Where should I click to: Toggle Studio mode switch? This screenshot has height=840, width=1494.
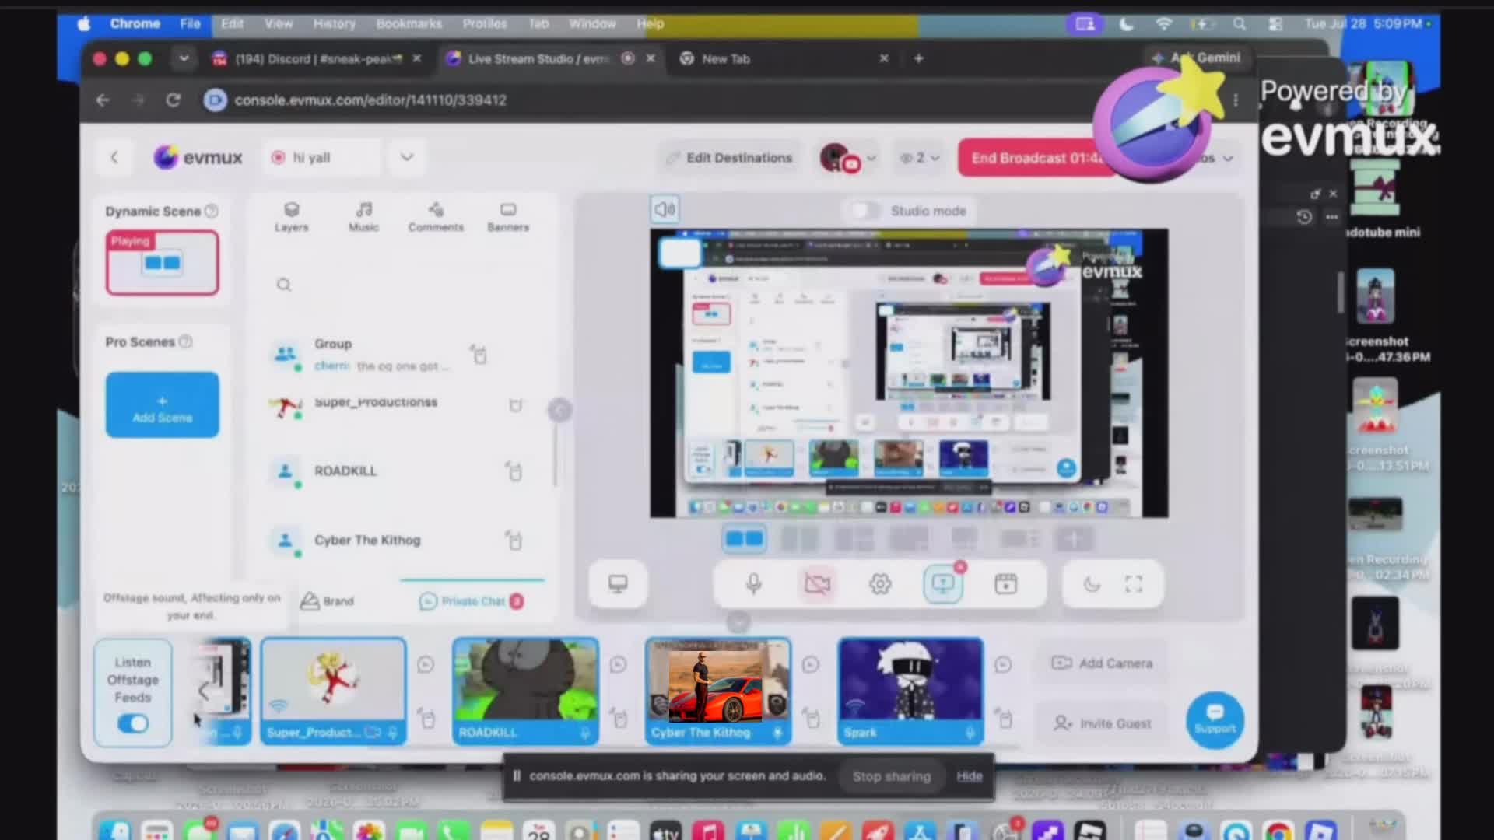pos(865,211)
